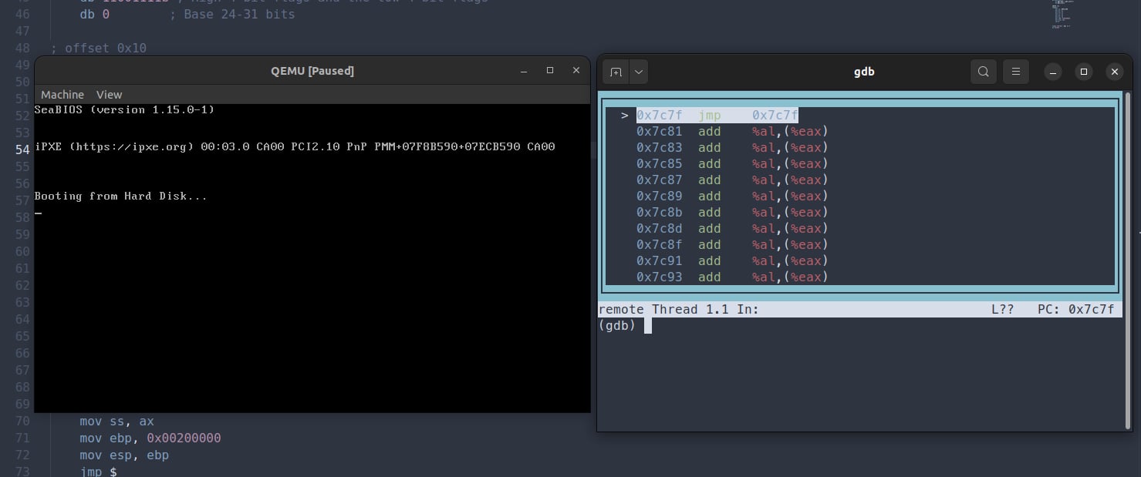Image resolution: width=1141 pixels, height=477 pixels.
Task: Click line number 70 in editor gutter
Action: tap(22, 422)
